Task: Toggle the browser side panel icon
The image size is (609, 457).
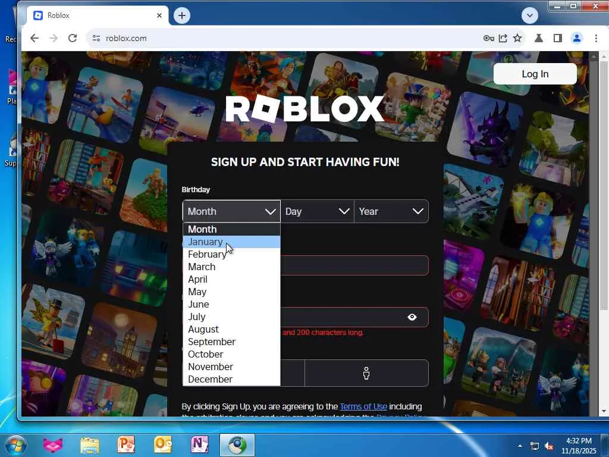Action: pyautogui.click(x=558, y=38)
